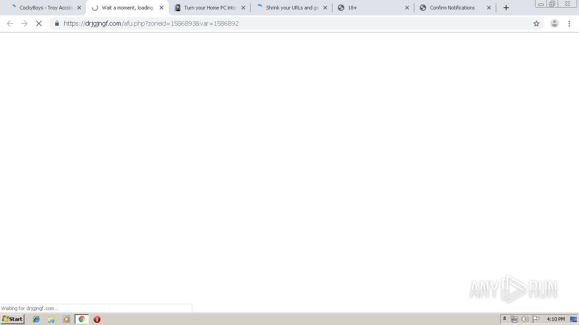Open the volume speaker tray icon
Viewport: 579px width, 325px height.
click(525, 319)
